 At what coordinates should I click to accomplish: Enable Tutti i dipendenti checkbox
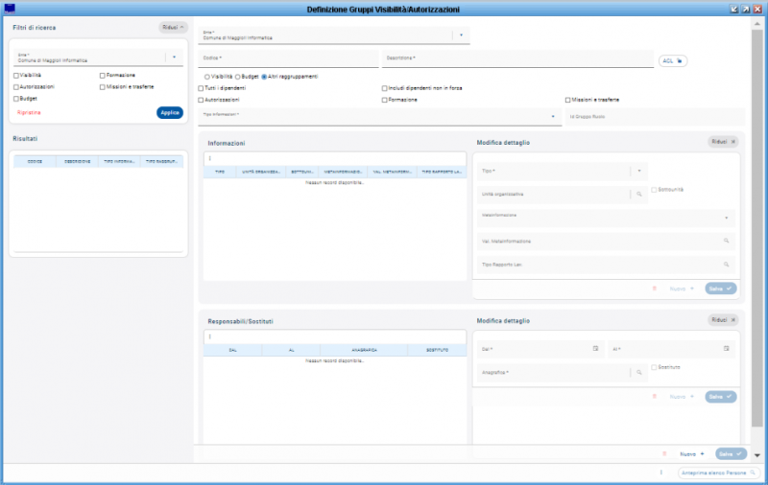pyautogui.click(x=202, y=87)
